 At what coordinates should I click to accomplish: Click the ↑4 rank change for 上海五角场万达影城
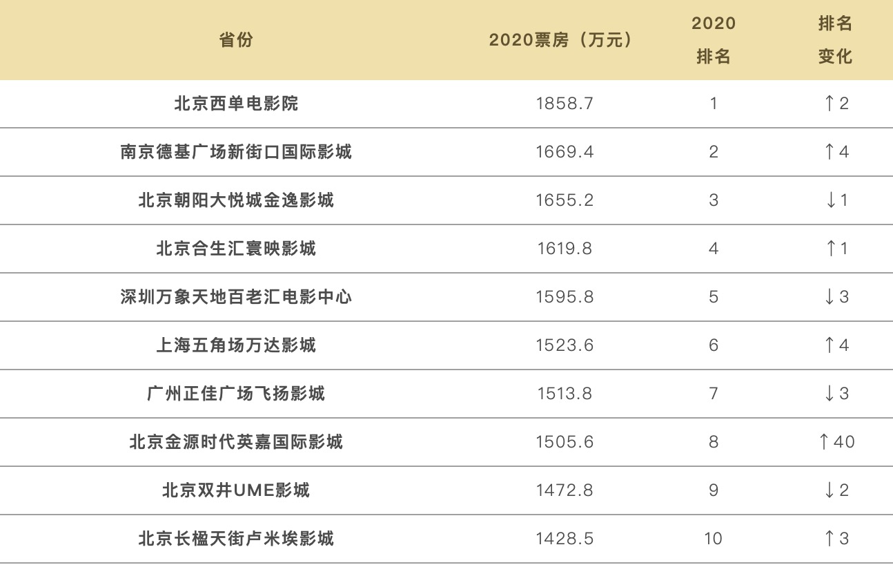coord(836,345)
